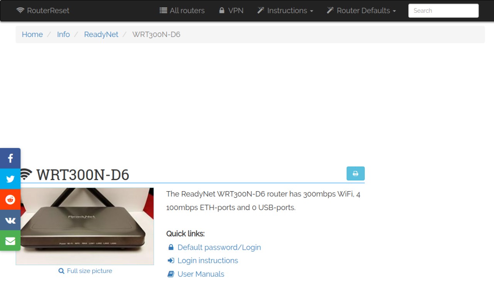Share this page by email

[x=10, y=240]
